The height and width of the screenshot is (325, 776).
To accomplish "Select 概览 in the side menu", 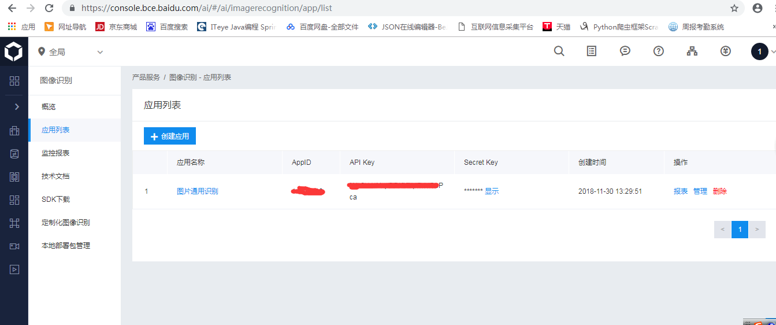I will tap(75, 107).
